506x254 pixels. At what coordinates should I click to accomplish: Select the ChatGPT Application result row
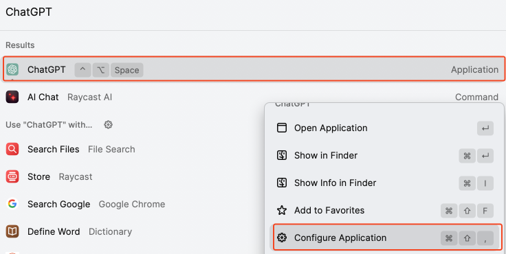tap(254, 69)
